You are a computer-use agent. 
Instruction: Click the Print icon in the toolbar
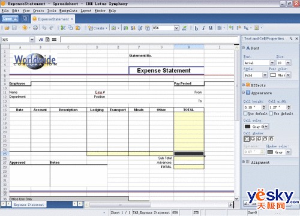[x=35, y=28]
